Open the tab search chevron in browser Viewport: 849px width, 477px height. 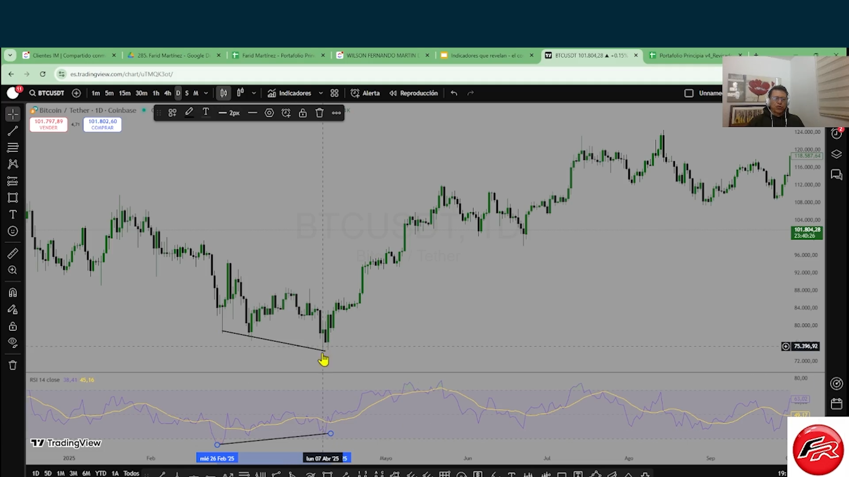[x=10, y=55]
